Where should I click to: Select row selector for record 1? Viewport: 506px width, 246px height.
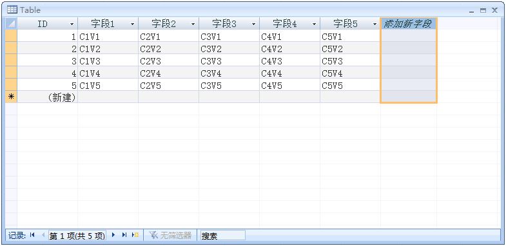pyautogui.click(x=11, y=36)
